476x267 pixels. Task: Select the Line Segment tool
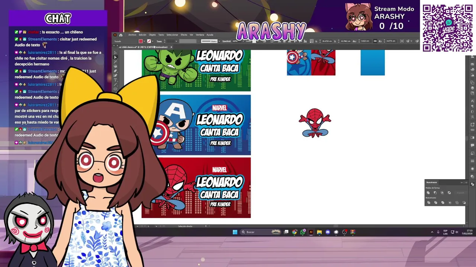(115, 84)
